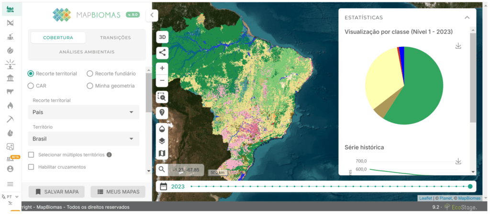
Task: Click the 2023 year label
Action: point(178,187)
